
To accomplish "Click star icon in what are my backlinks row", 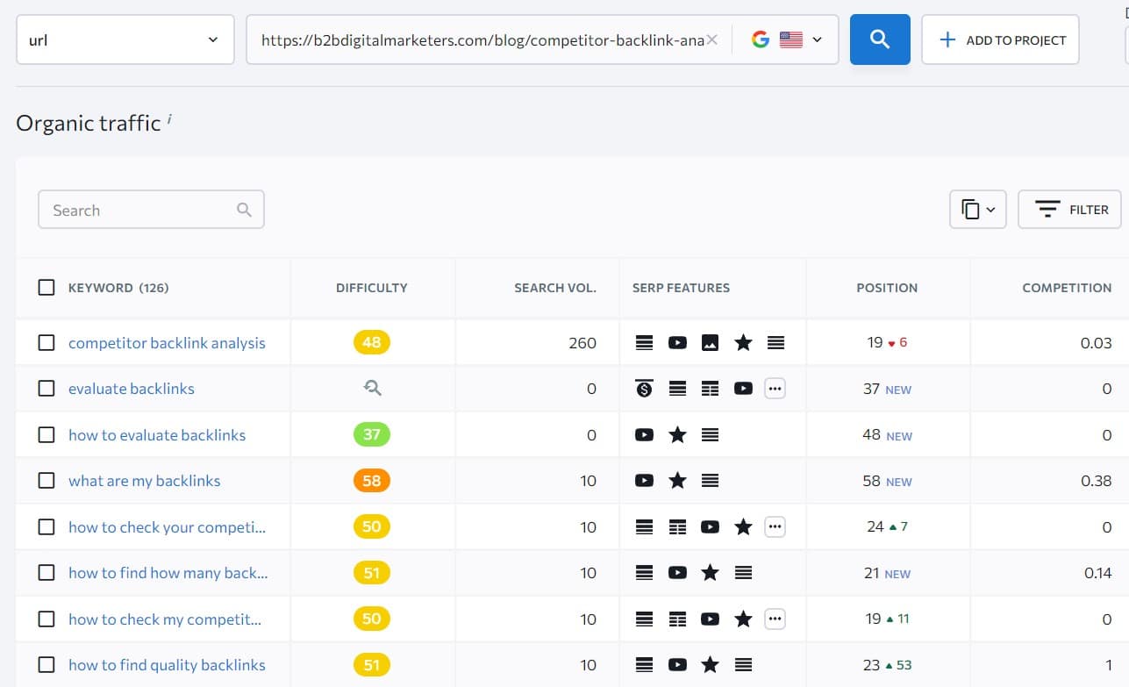I will click(677, 481).
